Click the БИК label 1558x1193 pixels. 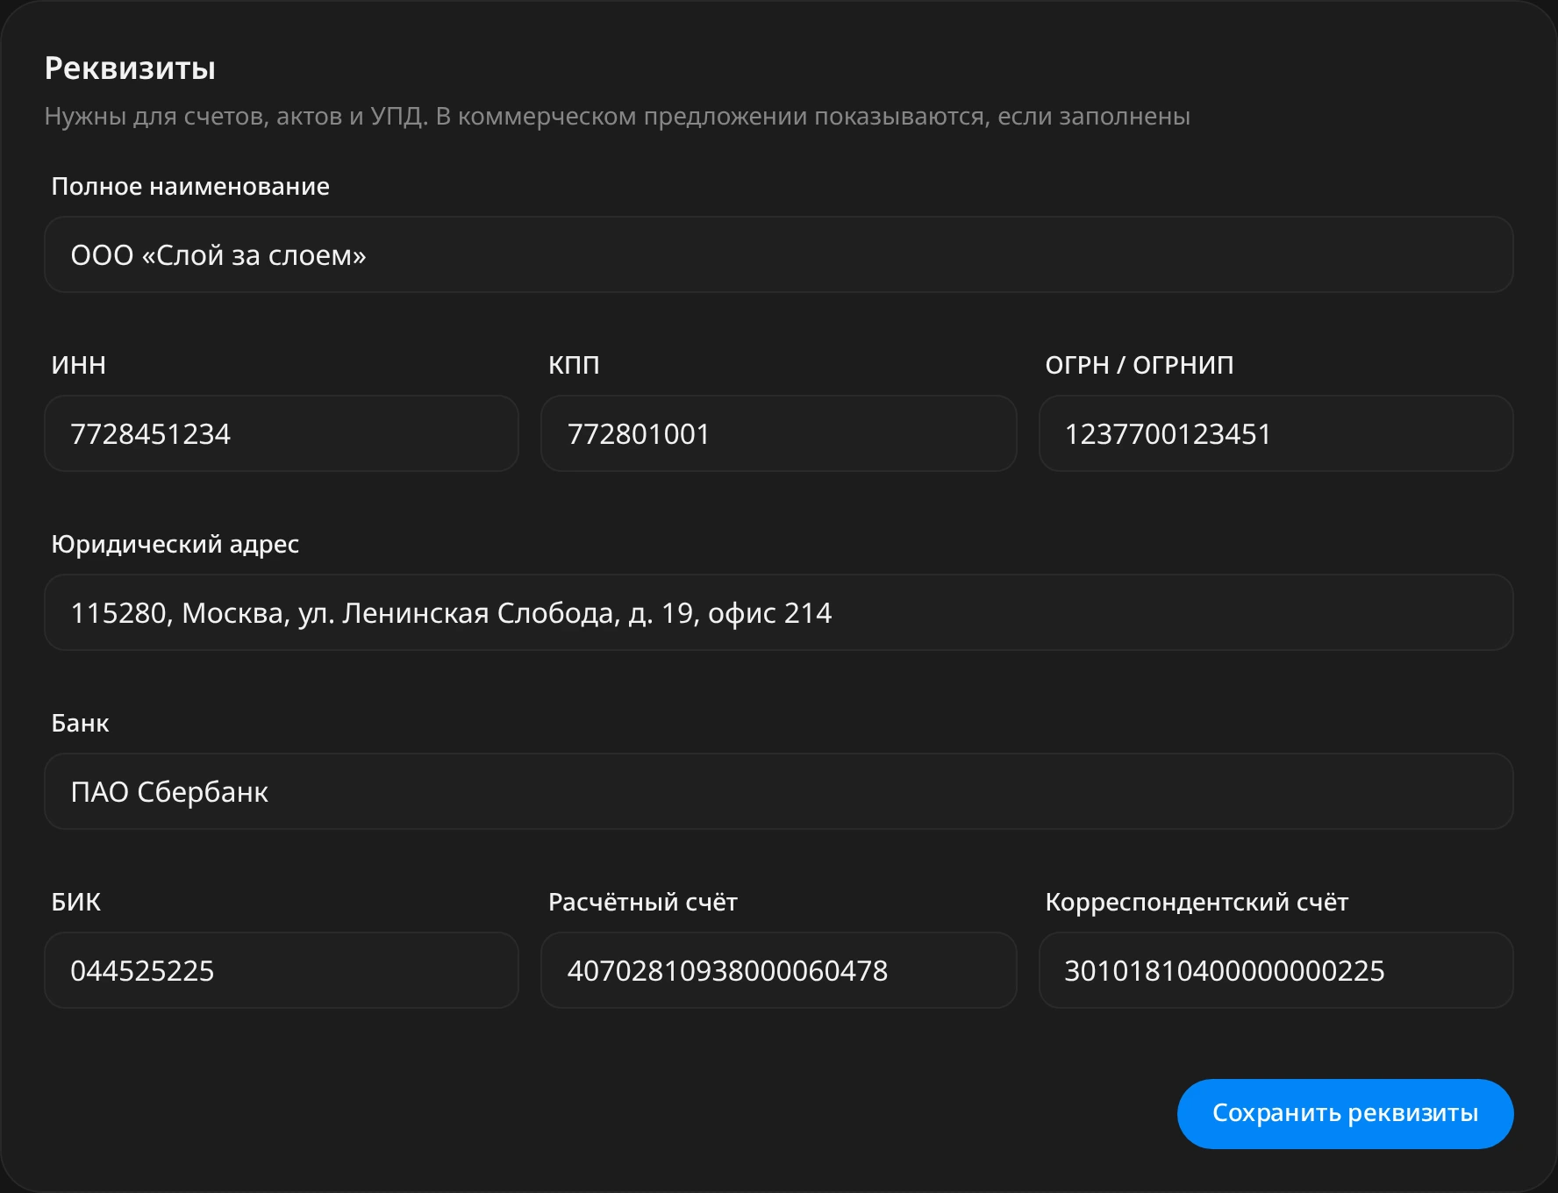point(76,902)
